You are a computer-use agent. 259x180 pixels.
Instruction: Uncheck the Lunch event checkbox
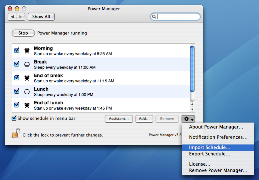(17, 91)
